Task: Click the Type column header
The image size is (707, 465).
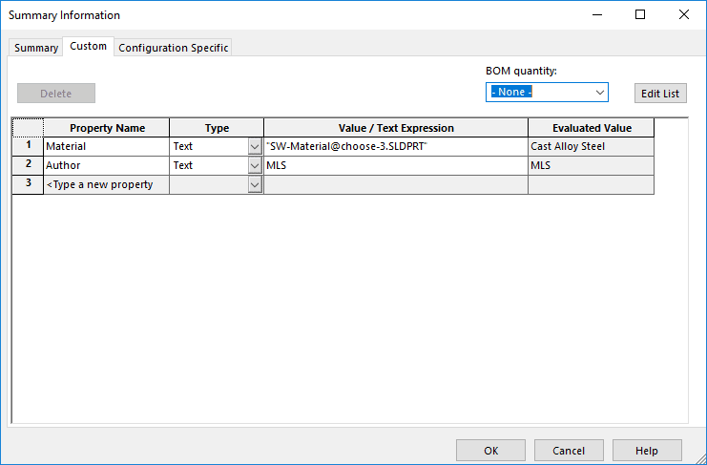Action: (217, 128)
